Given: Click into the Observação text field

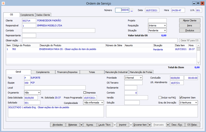Looking at the screenshot, I should tap(100, 40).
